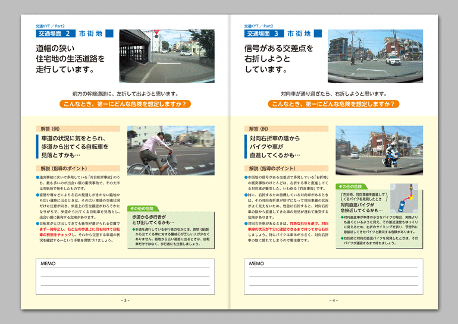Select '市街地' text on page 3
Viewport: 458px width, 324px height.
coord(90,33)
